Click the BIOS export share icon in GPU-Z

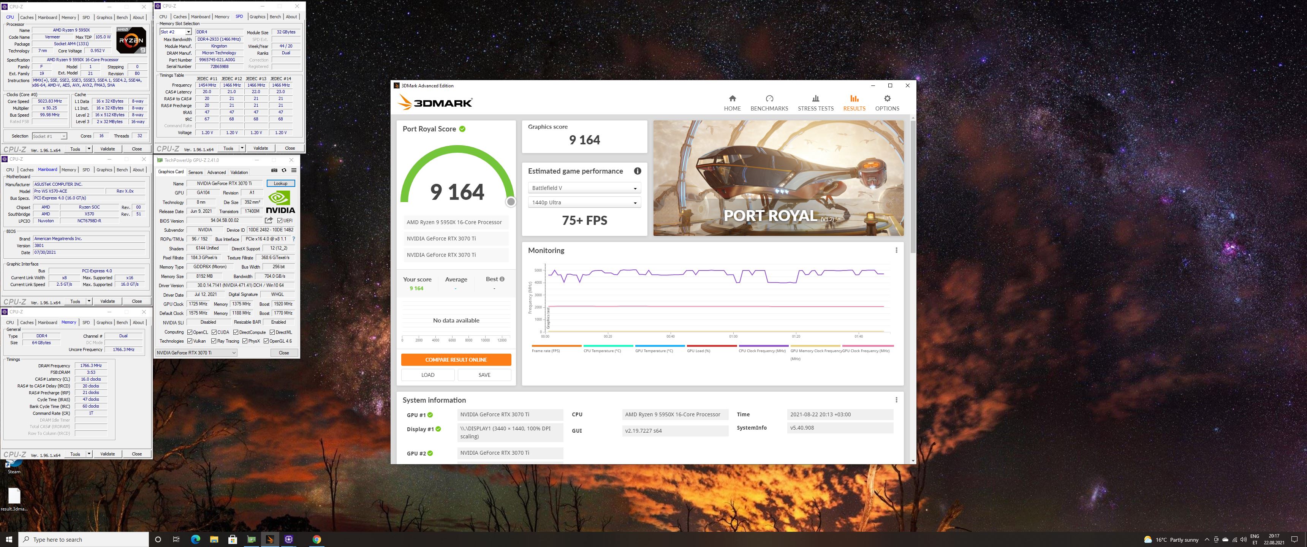pos(268,220)
